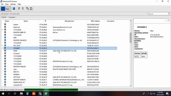Stop the running scan

tap(6, 9)
